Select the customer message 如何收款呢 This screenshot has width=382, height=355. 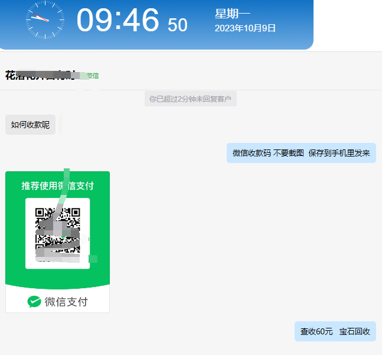click(31, 125)
